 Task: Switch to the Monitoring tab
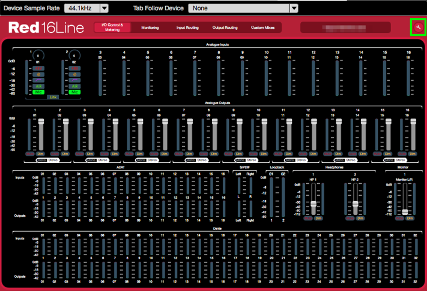[150, 28]
